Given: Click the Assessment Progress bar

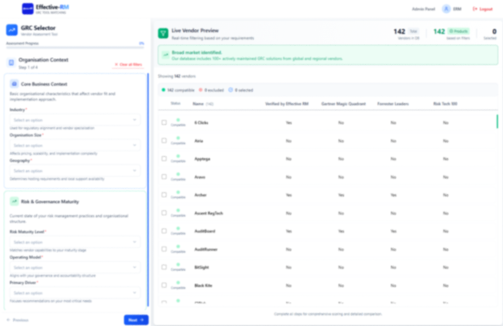Looking at the screenshot, I should pyautogui.click(x=75, y=48).
